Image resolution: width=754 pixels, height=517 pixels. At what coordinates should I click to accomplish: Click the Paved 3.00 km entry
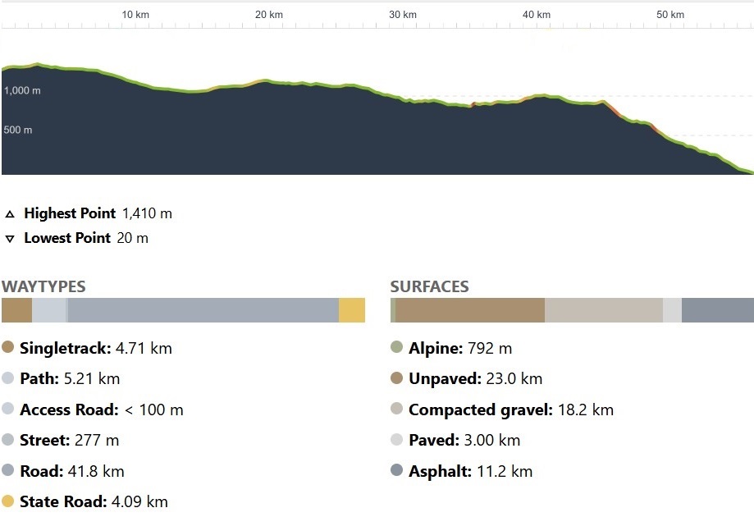[x=464, y=440]
